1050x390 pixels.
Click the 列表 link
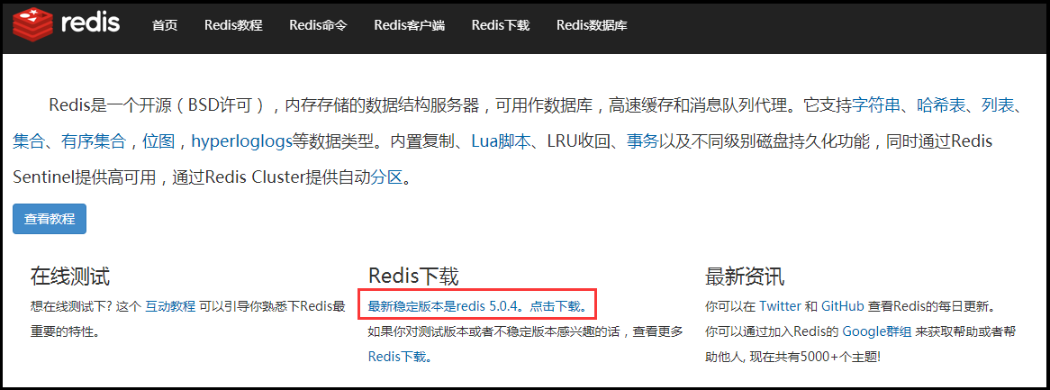pos(998,105)
